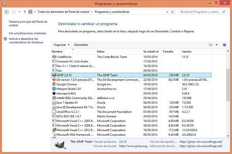Click AnchorFree Inc. editor cell
The width and height of the screenshot is (232, 154).
[107, 89]
